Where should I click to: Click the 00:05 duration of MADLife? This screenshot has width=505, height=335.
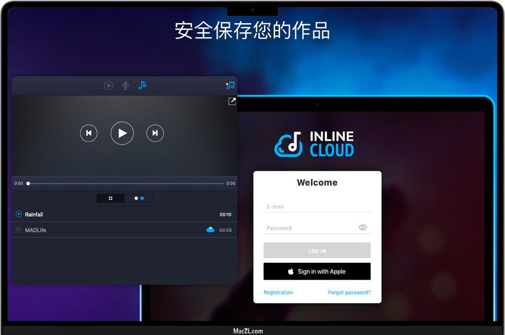(x=225, y=230)
